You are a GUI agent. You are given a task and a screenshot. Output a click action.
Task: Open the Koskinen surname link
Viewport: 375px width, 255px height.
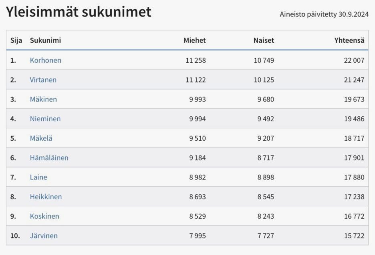click(44, 216)
